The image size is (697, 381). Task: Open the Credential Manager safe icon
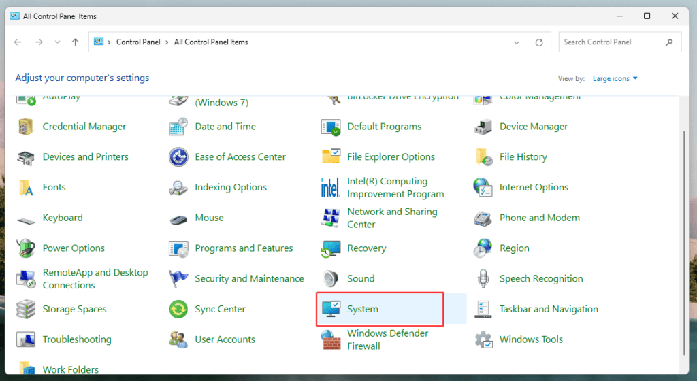click(x=26, y=127)
